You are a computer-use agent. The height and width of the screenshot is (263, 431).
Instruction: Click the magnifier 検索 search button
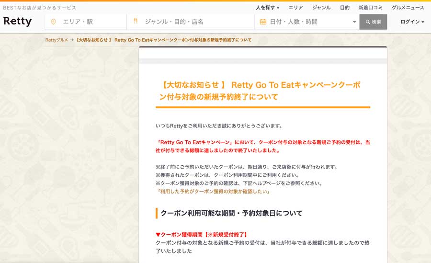coord(373,22)
